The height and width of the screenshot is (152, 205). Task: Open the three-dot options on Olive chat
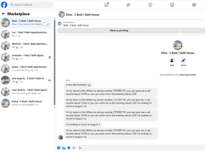[x=45, y=23]
